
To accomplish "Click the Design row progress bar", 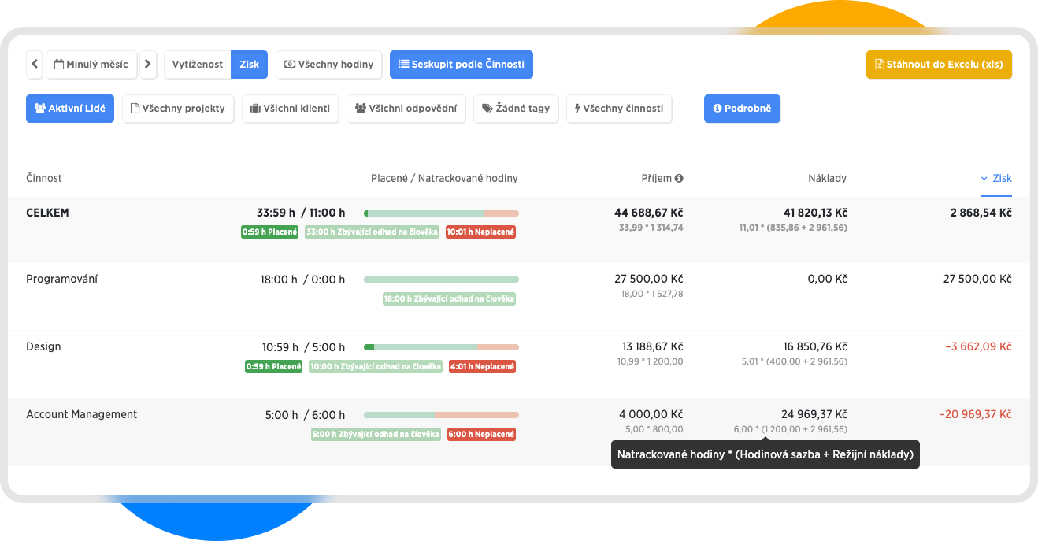I will pos(441,347).
